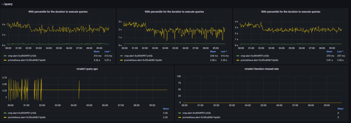Open the vmalert query qps panel title

[87, 69]
